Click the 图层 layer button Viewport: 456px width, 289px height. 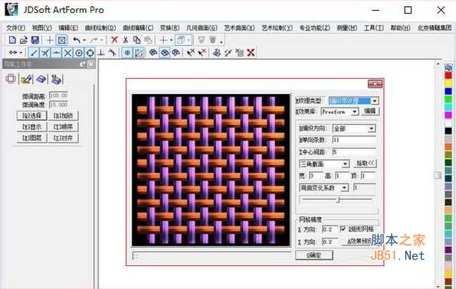click(x=32, y=138)
